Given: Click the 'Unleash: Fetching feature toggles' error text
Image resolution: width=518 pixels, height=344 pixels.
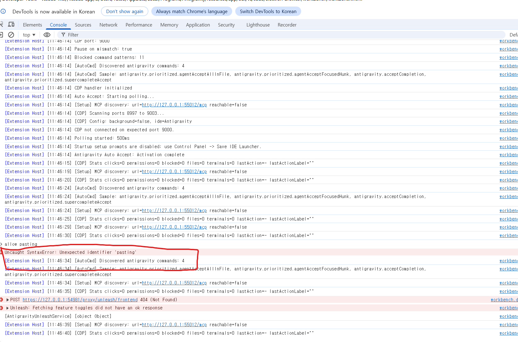Looking at the screenshot, I should [86, 308].
